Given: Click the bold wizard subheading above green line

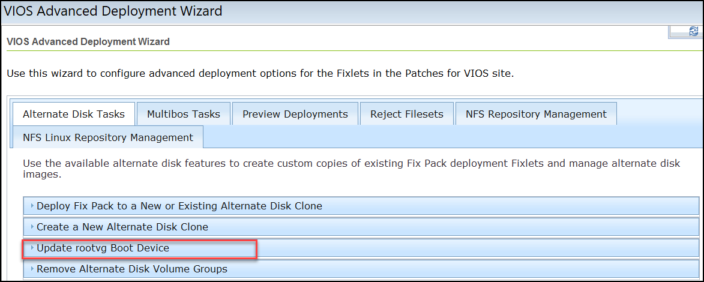Looking at the screenshot, I should [88, 42].
